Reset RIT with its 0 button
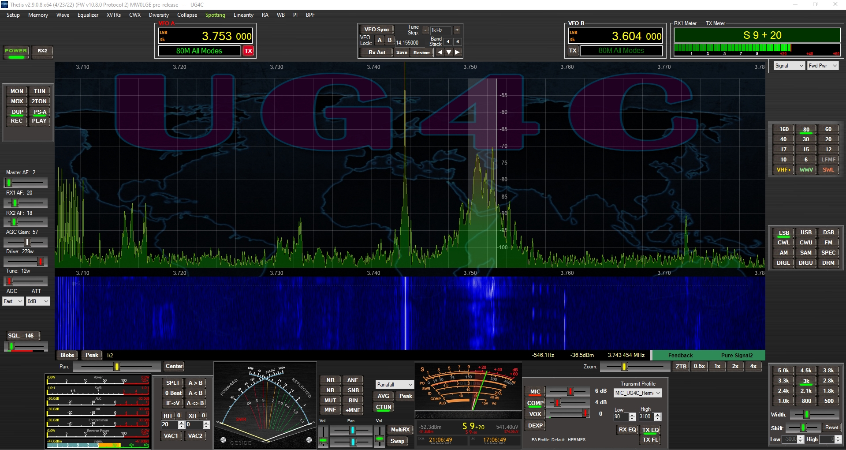This screenshot has height=450, width=846. coord(179,416)
